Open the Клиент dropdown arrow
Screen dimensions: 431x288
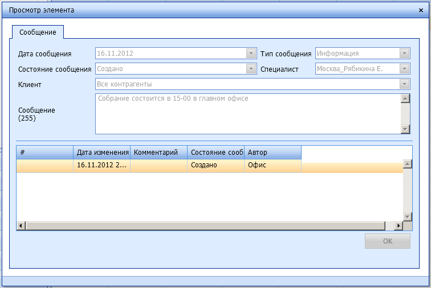(x=405, y=84)
